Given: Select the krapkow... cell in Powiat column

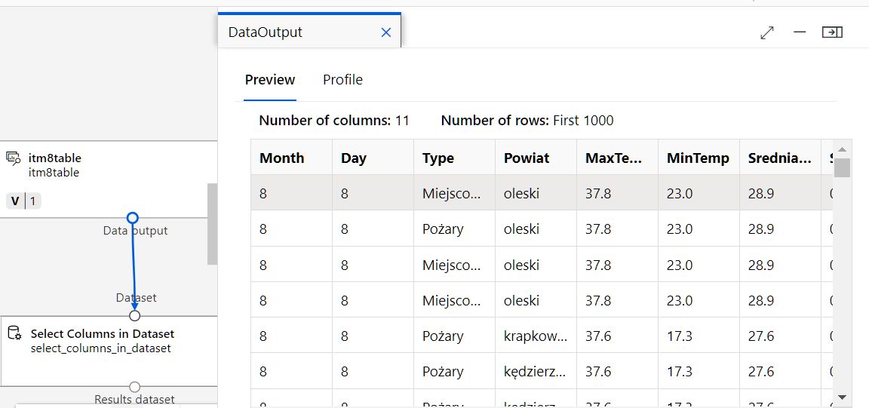Looking at the screenshot, I should coord(536,336).
